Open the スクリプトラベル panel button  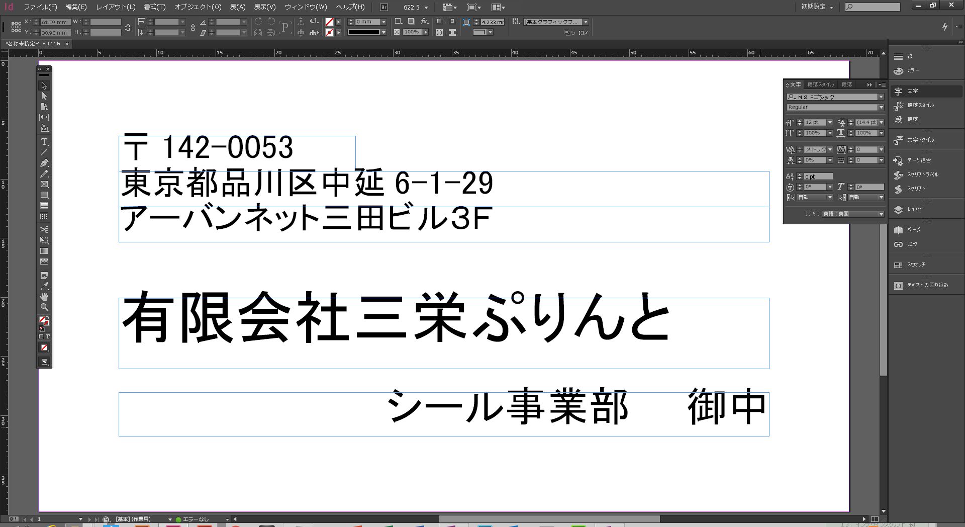pyautogui.click(x=926, y=174)
